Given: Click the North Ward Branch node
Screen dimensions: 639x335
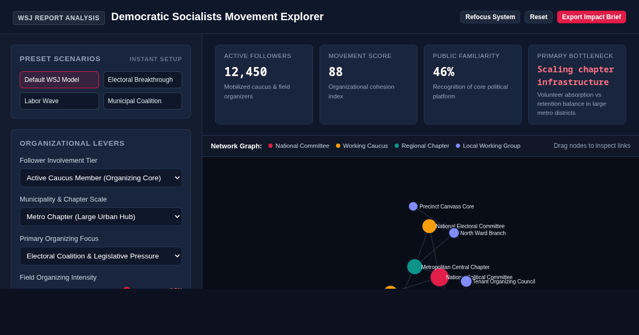Looking at the screenshot, I should tap(454, 233).
